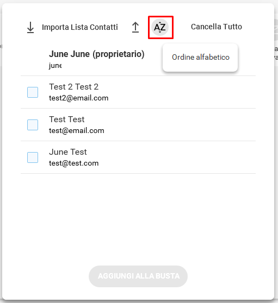Tick the Test Test contact checkbox
The image size is (278, 303).
pyautogui.click(x=33, y=125)
